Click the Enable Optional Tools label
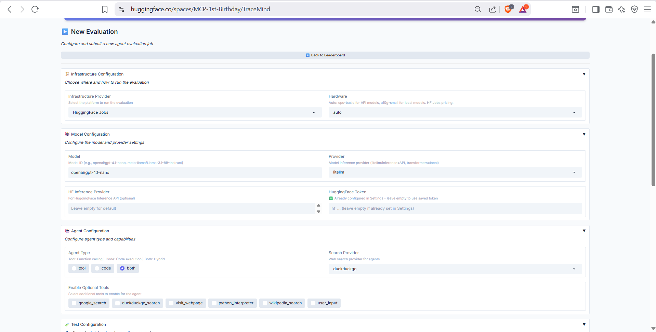Image resolution: width=656 pixels, height=332 pixels. click(x=89, y=288)
